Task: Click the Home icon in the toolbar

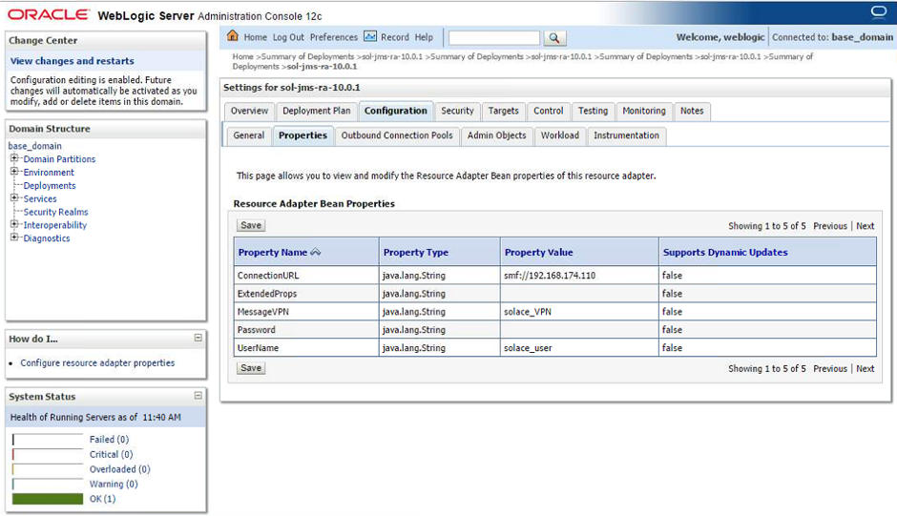Action: (233, 37)
